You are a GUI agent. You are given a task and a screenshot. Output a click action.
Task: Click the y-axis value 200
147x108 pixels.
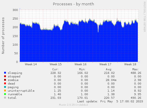coord(15,27)
